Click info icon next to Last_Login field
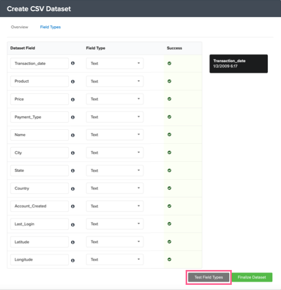Screen dimensions: 281x290 tap(73, 225)
